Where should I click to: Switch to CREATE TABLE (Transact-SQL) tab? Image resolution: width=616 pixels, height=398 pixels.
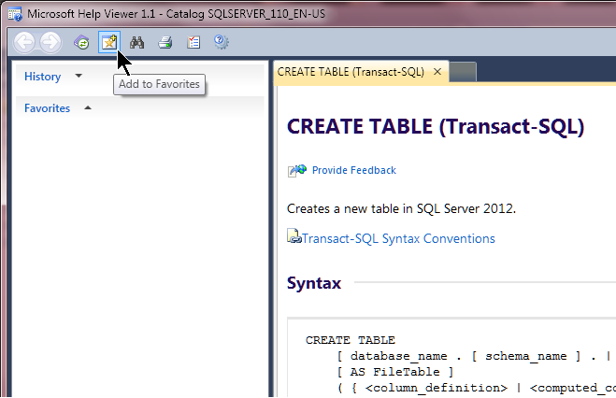(351, 72)
